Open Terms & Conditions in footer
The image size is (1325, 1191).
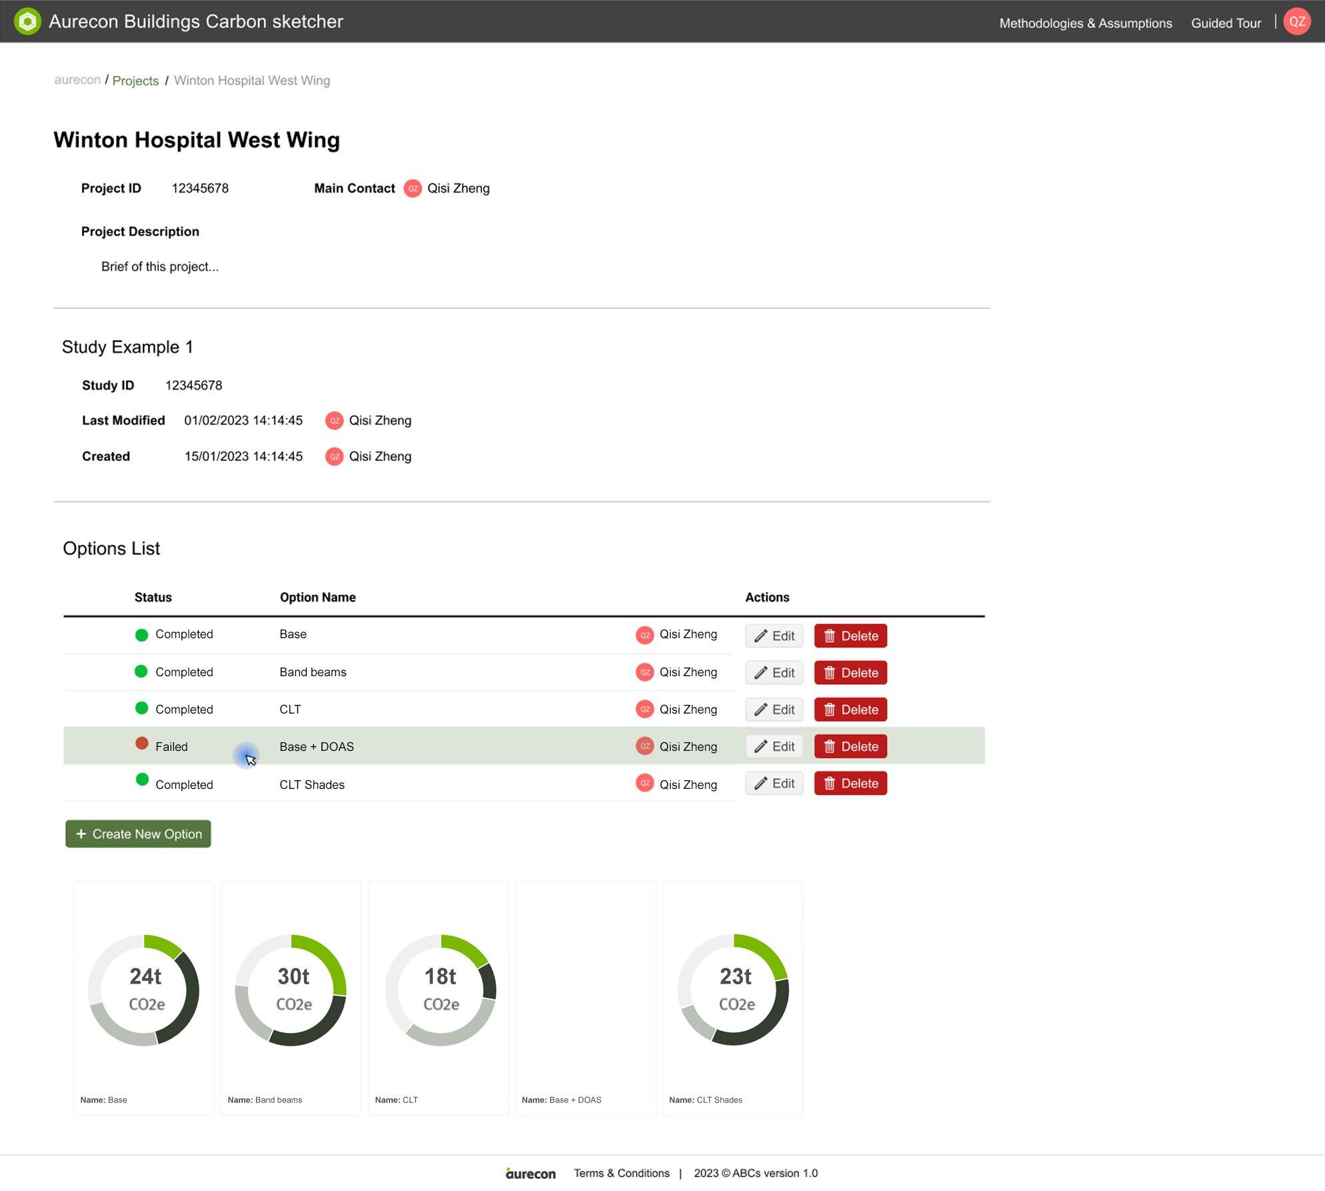point(621,1173)
